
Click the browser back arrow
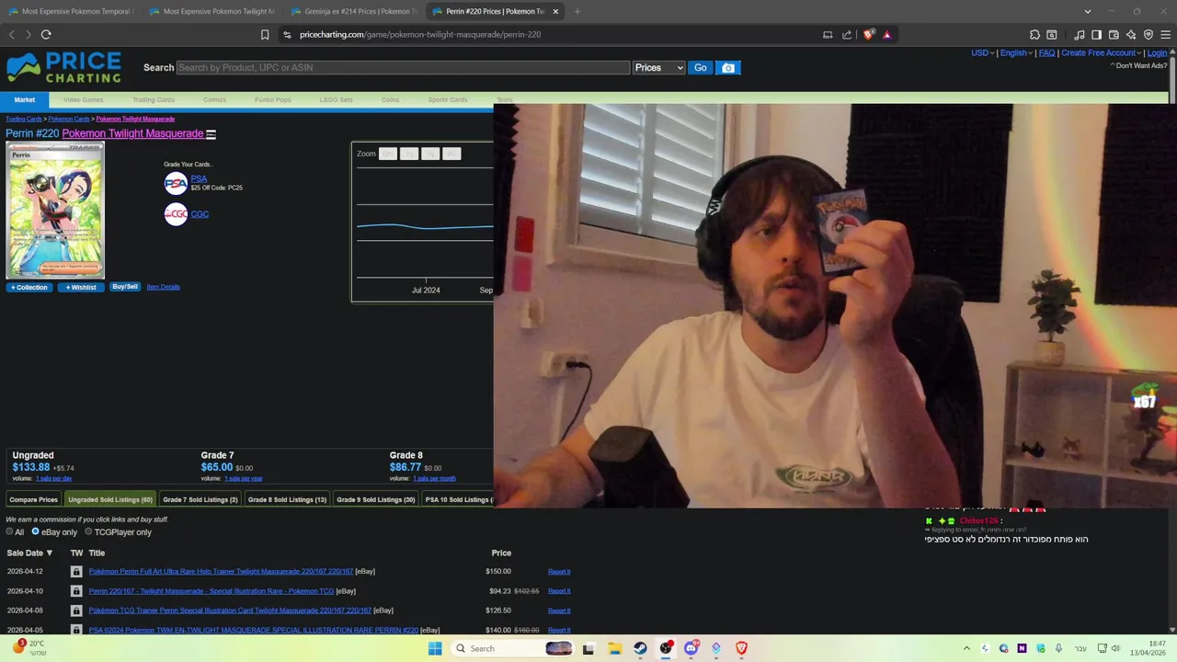[x=12, y=35]
